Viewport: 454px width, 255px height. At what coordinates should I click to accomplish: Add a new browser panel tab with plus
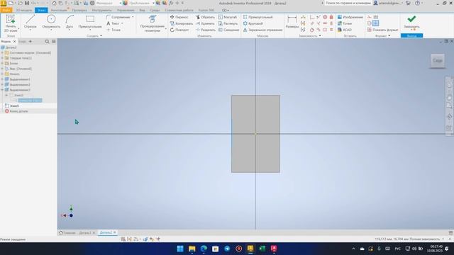(x=30, y=41)
